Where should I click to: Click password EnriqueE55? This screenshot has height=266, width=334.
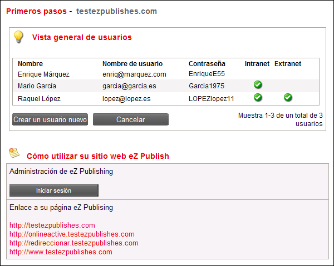click(x=207, y=74)
